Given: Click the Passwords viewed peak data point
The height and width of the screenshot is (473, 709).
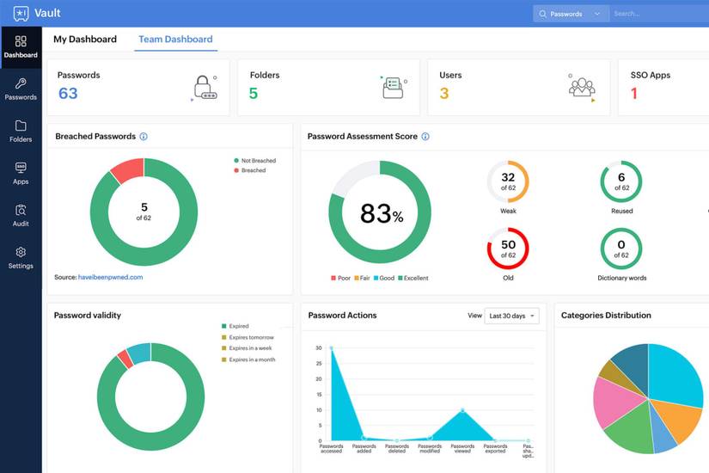Looking at the screenshot, I should click(x=462, y=410).
